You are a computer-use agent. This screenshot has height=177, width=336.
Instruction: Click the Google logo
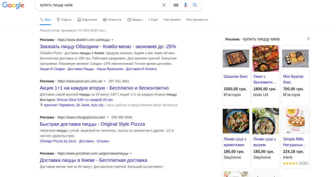pos(13,5)
